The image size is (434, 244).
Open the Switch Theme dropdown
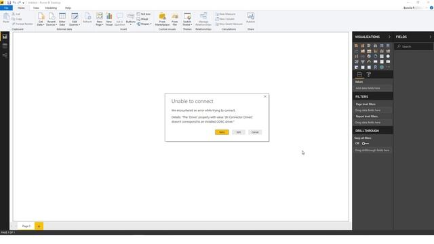pyautogui.click(x=187, y=20)
